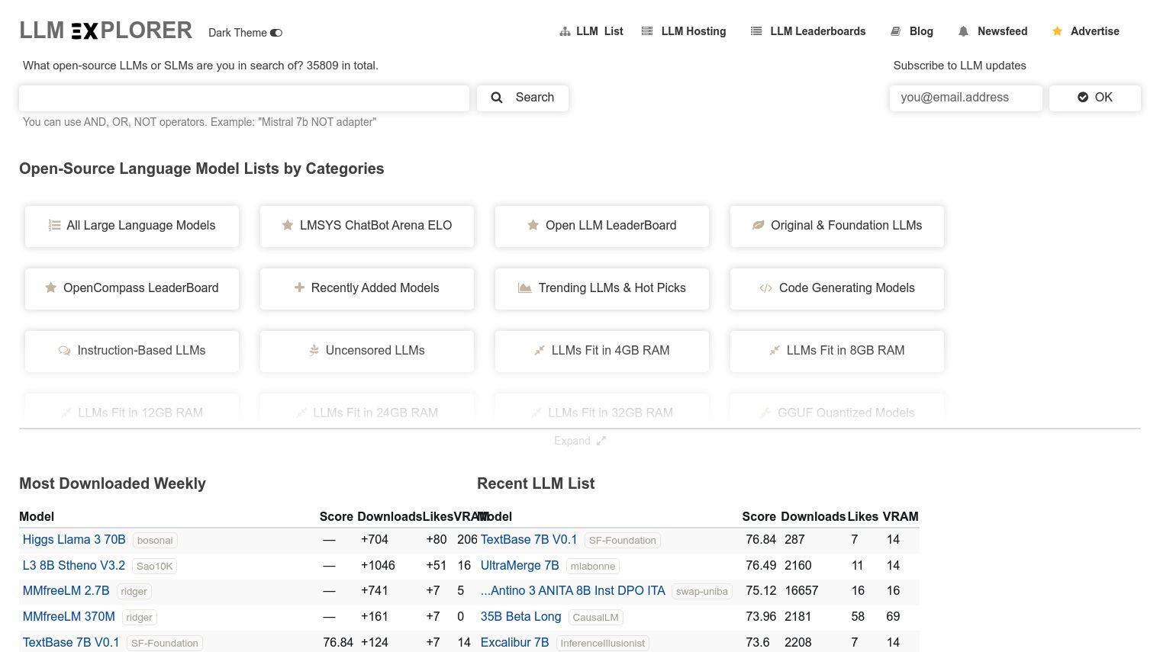The width and height of the screenshot is (1160, 652).
Task: Open the Newsfeed page
Action: pos(993,31)
